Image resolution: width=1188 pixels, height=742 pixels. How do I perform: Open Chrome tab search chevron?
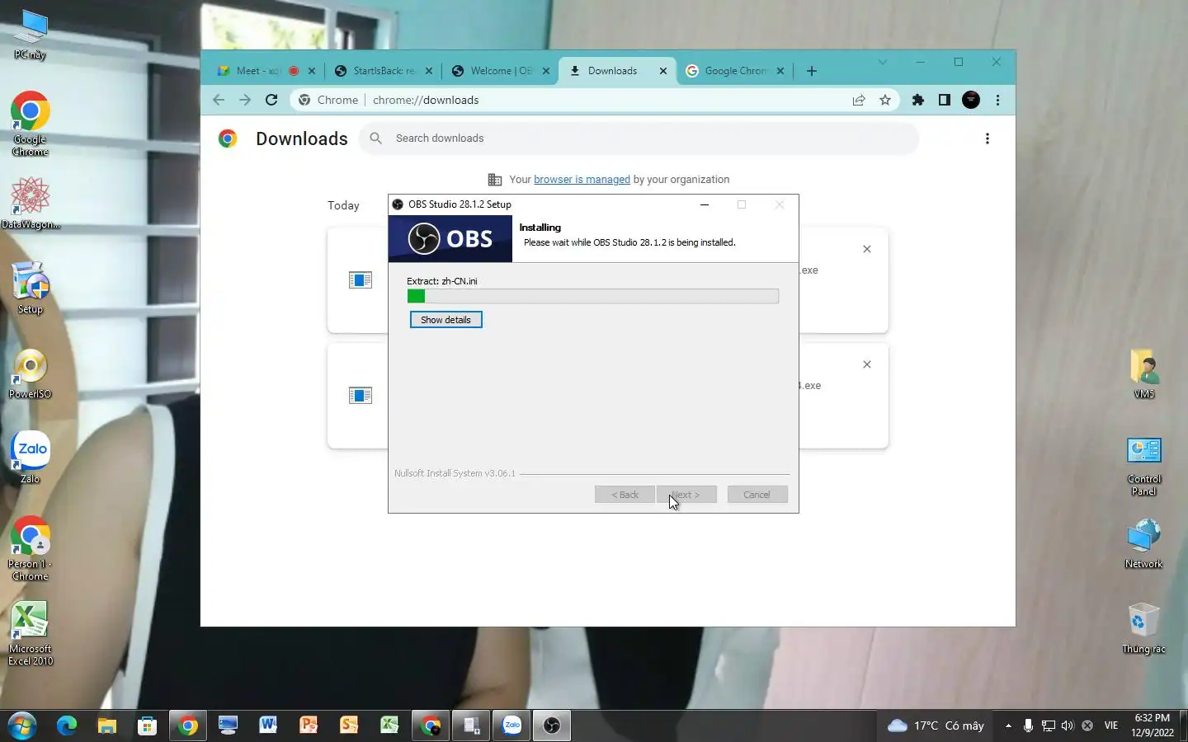click(883, 62)
